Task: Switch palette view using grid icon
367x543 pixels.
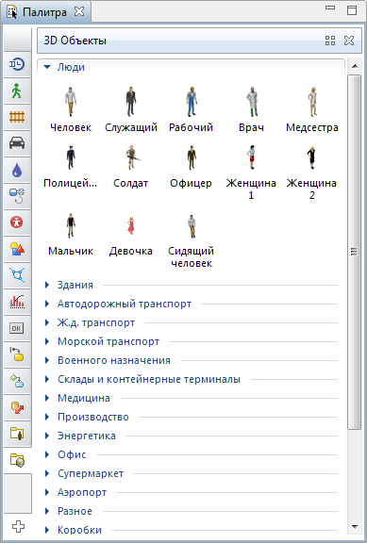Action: [330, 41]
